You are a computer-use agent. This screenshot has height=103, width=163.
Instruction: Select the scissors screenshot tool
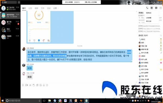tap(30, 85)
